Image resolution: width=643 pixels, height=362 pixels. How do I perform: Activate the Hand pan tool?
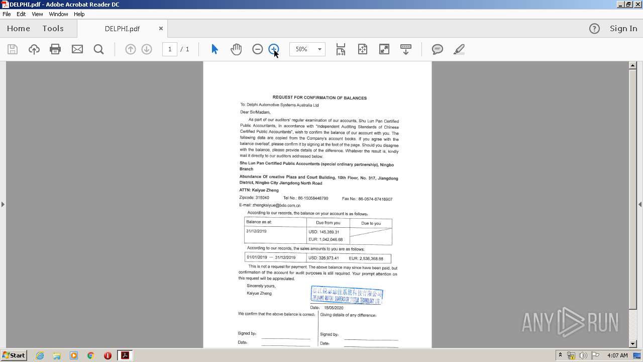click(x=236, y=49)
